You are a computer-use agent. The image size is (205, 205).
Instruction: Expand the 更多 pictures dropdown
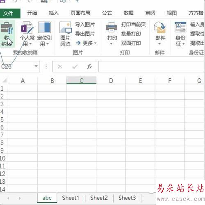coord(96,43)
